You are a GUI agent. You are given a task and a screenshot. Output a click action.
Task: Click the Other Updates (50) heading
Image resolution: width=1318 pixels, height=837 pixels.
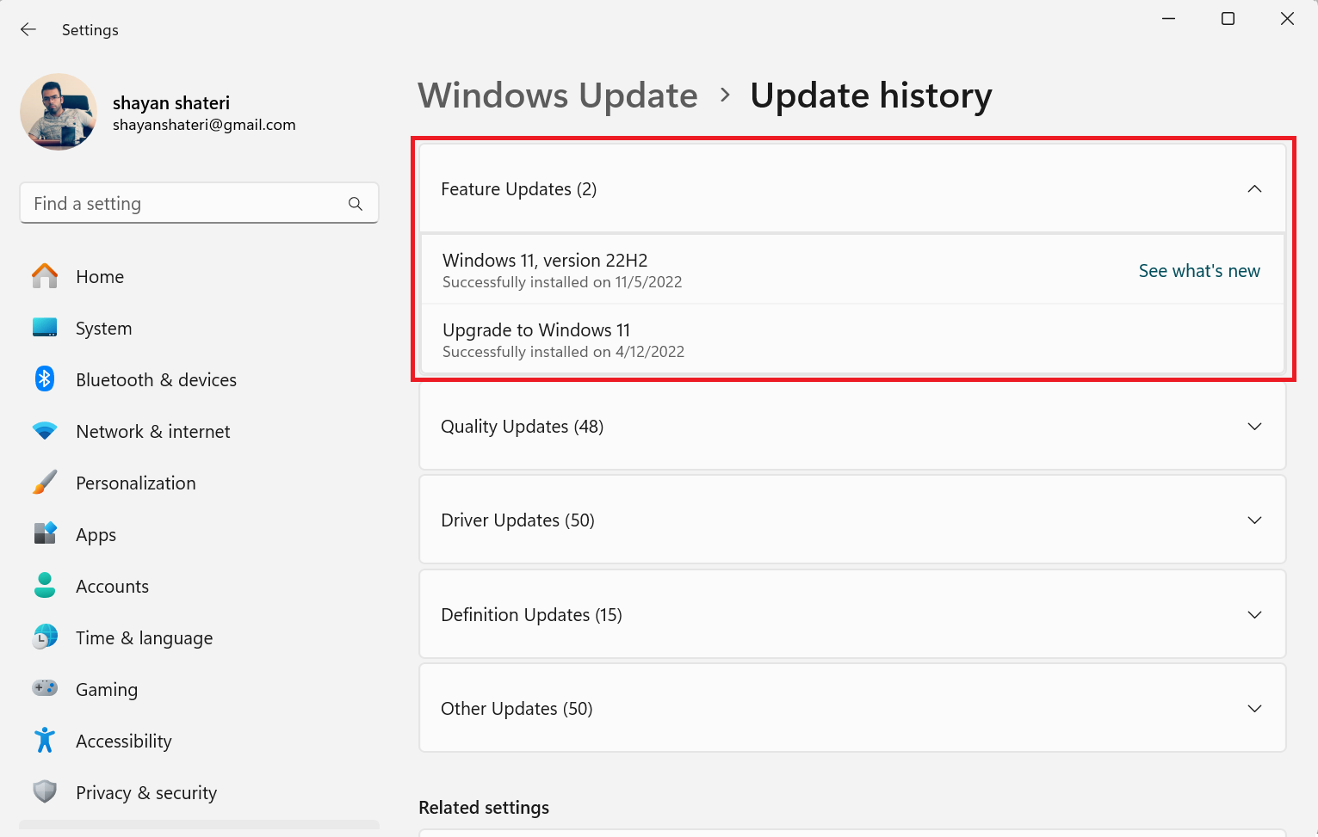[x=517, y=710]
